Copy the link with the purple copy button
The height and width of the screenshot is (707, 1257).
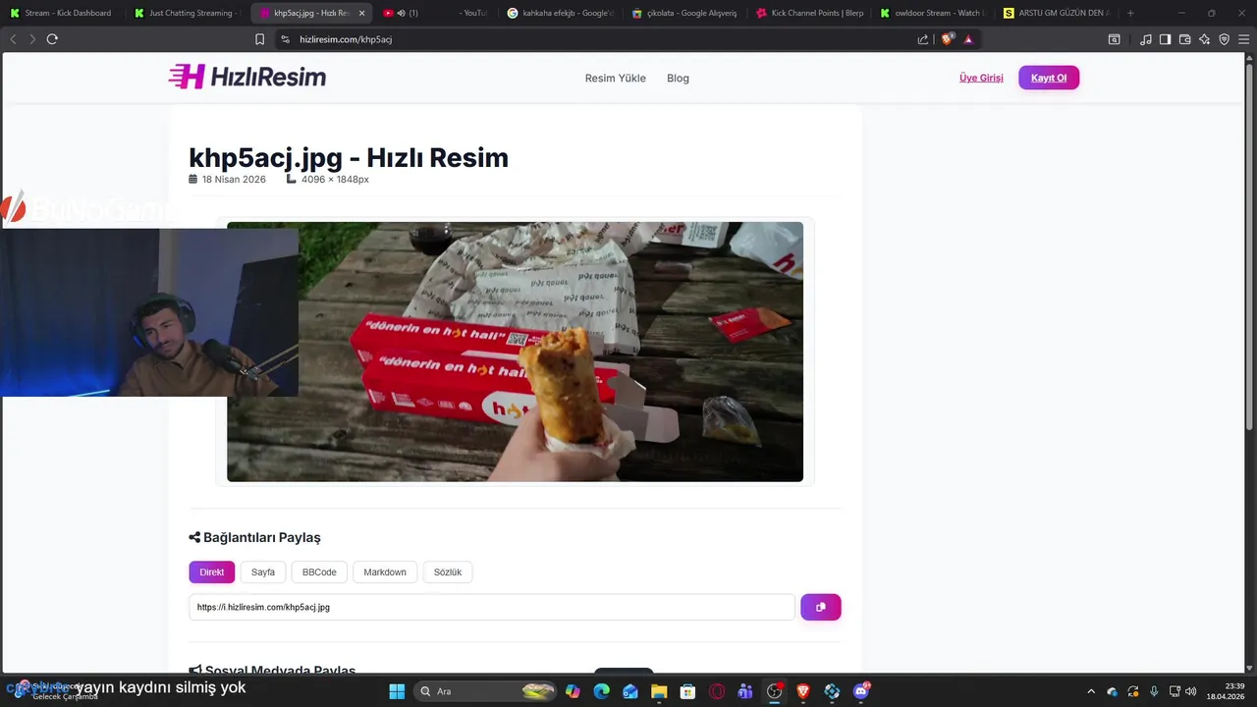821,607
